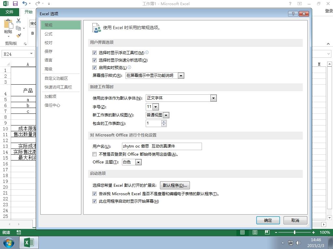Switch to Page Break Preview in the status bar
The height and width of the screenshot is (249, 333).
coord(267,232)
